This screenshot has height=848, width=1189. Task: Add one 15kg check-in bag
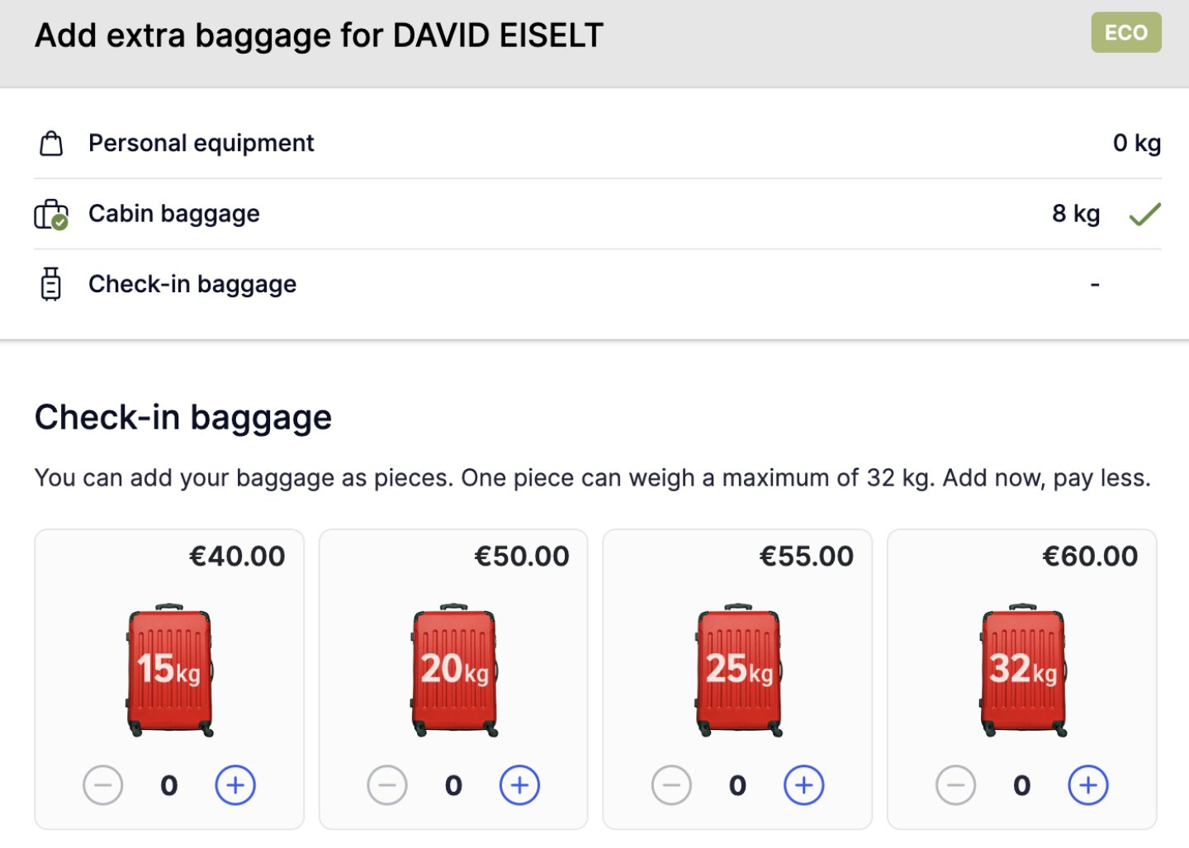tap(235, 785)
